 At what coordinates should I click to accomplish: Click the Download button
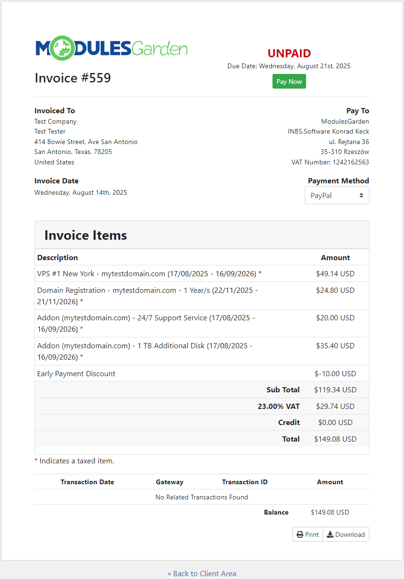coord(346,534)
